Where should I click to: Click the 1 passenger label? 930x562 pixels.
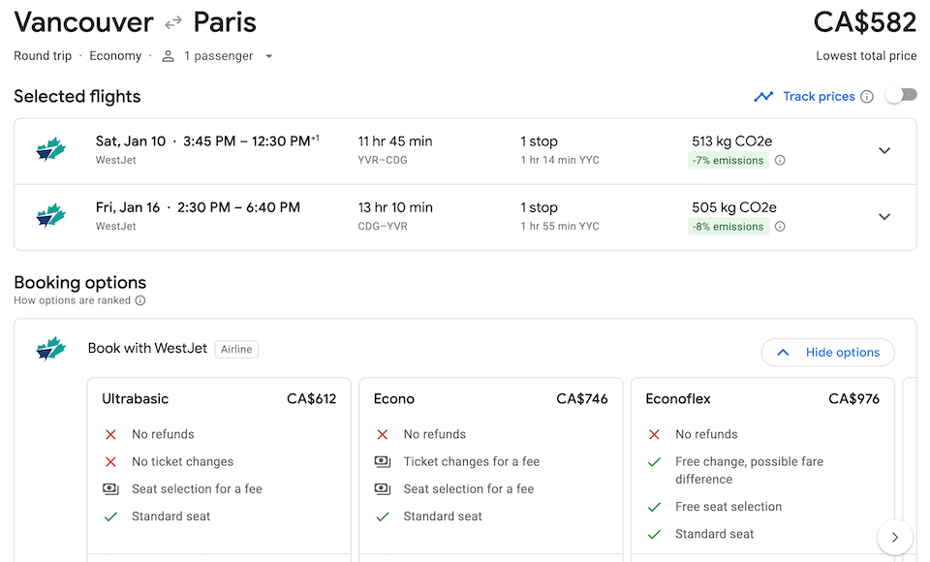(x=218, y=56)
